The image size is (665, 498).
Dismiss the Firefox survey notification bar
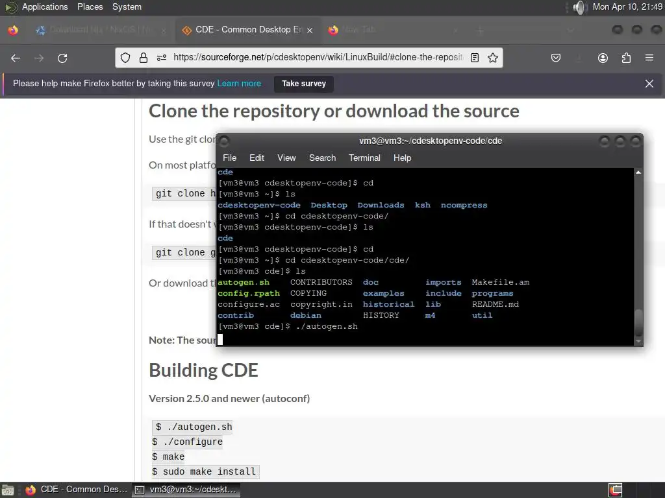[x=649, y=84]
